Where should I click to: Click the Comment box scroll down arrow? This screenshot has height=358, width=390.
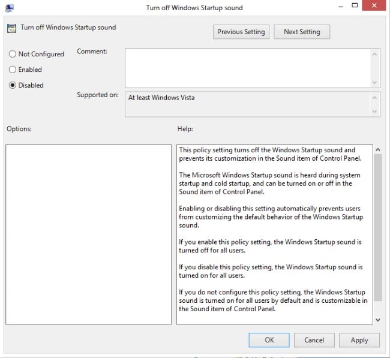point(374,82)
